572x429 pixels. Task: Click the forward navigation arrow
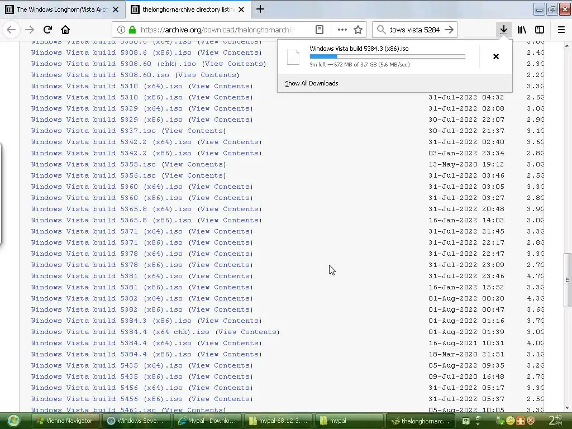click(30, 30)
